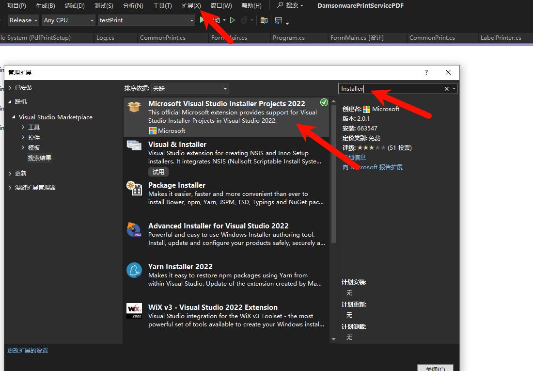
Task: Click the star rating of the extension
Action: (371, 148)
